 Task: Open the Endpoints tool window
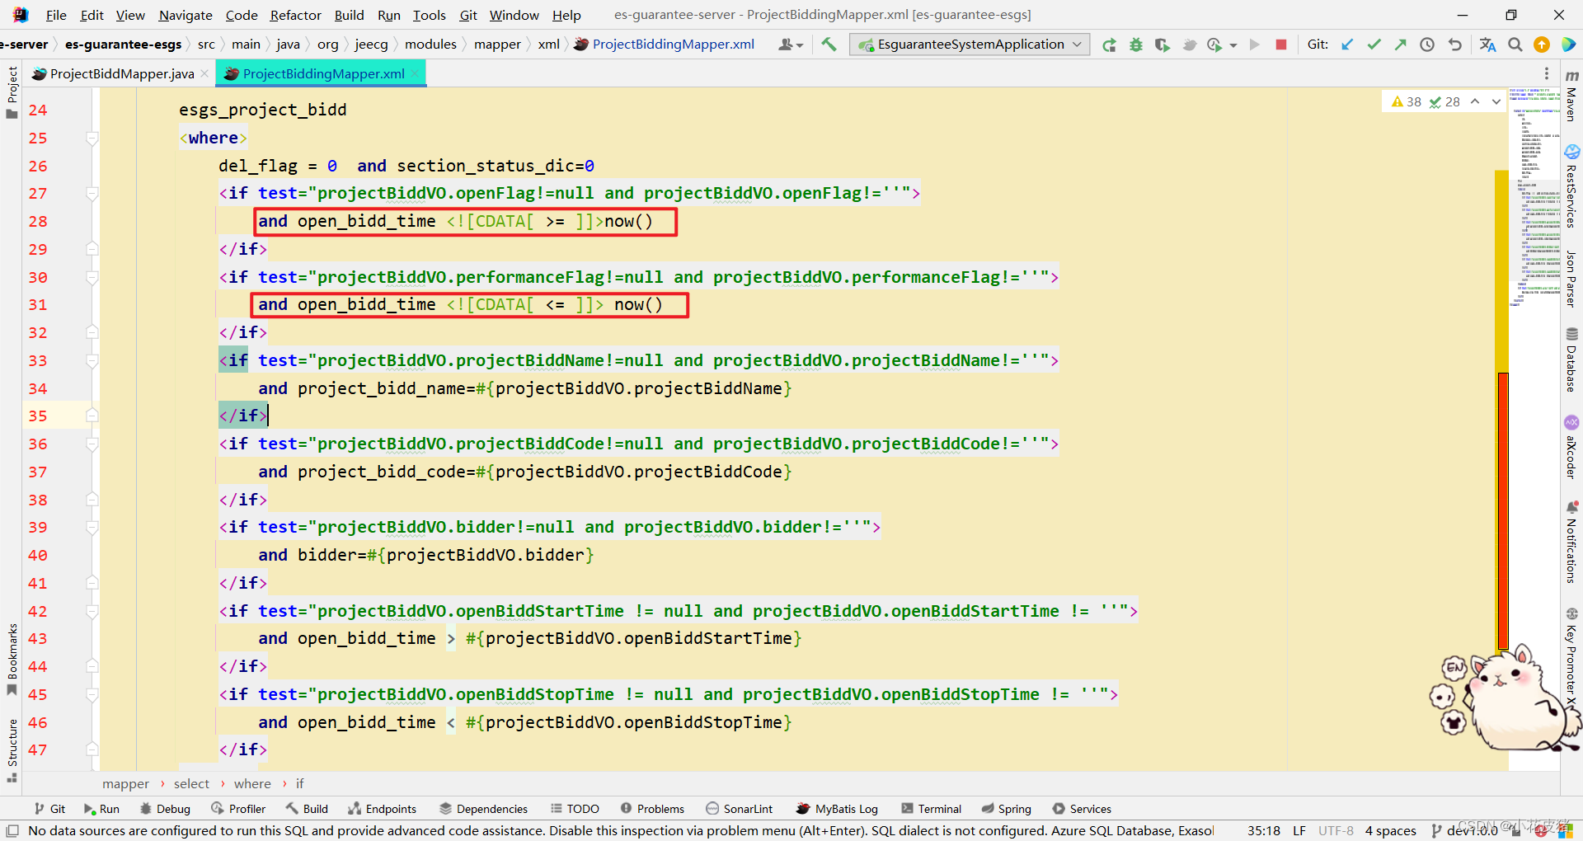point(383,809)
